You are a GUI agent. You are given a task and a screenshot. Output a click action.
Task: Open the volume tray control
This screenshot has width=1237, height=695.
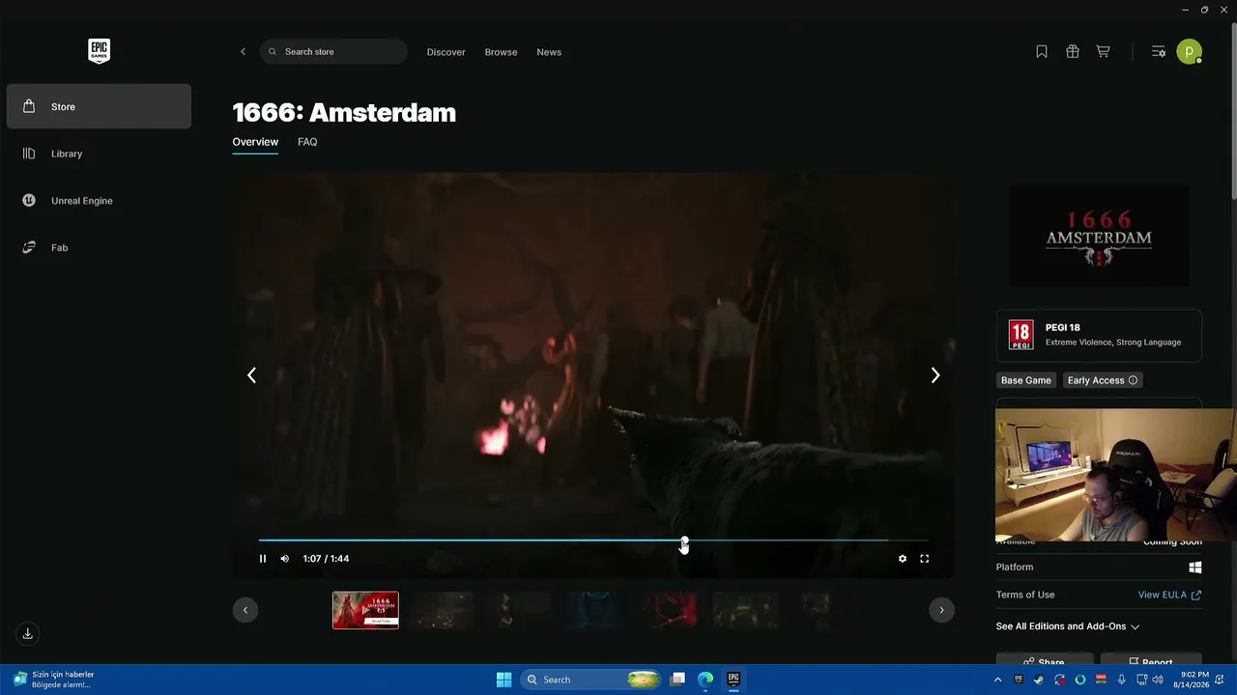pos(1158,680)
